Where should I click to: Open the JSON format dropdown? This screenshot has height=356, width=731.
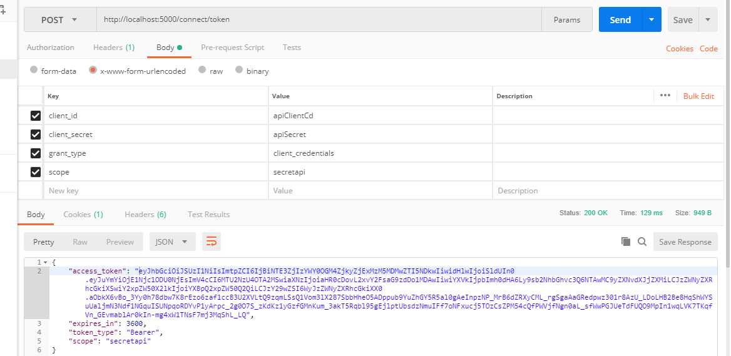172,242
